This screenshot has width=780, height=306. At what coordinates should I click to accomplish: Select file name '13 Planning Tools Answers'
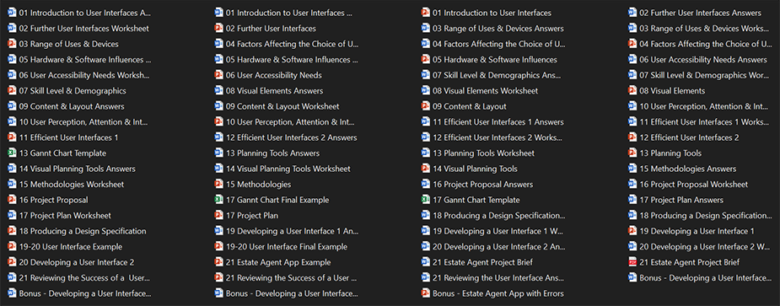(x=272, y=153)
